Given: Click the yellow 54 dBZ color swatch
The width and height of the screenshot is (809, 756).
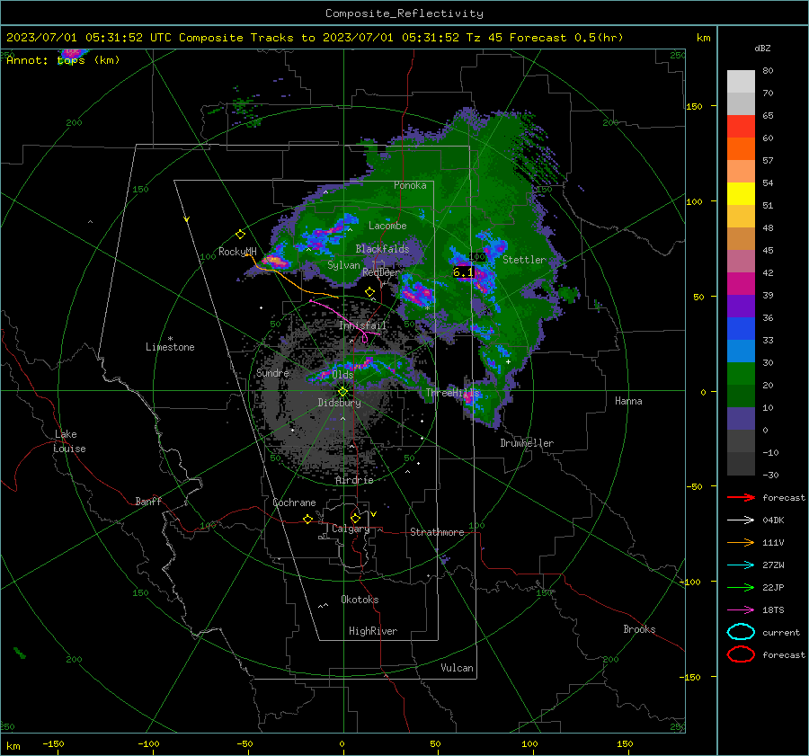Looking at the screenshot, I should pyautogui.click(x=741, y=193).
